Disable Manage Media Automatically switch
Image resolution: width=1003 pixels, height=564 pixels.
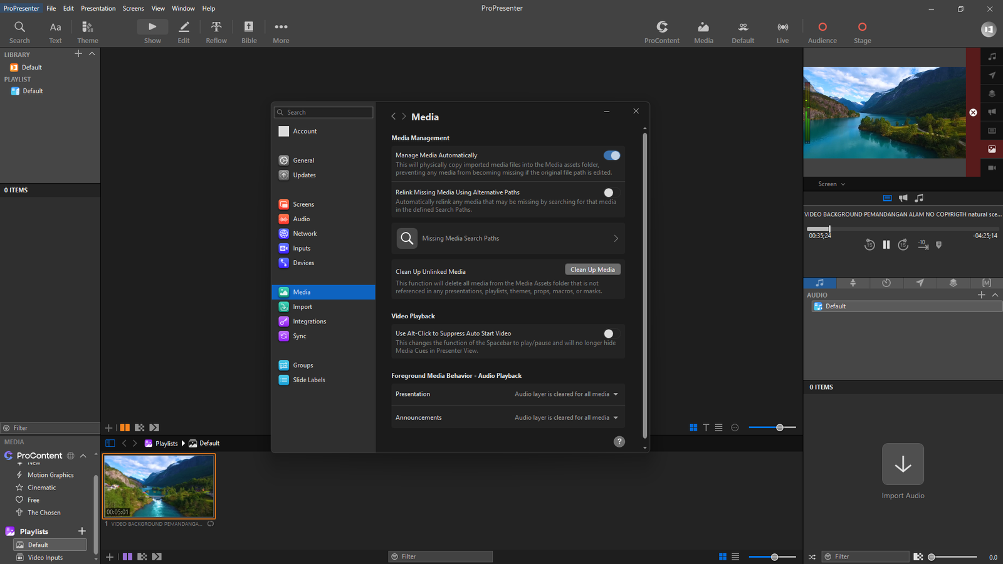pos(612,155)
